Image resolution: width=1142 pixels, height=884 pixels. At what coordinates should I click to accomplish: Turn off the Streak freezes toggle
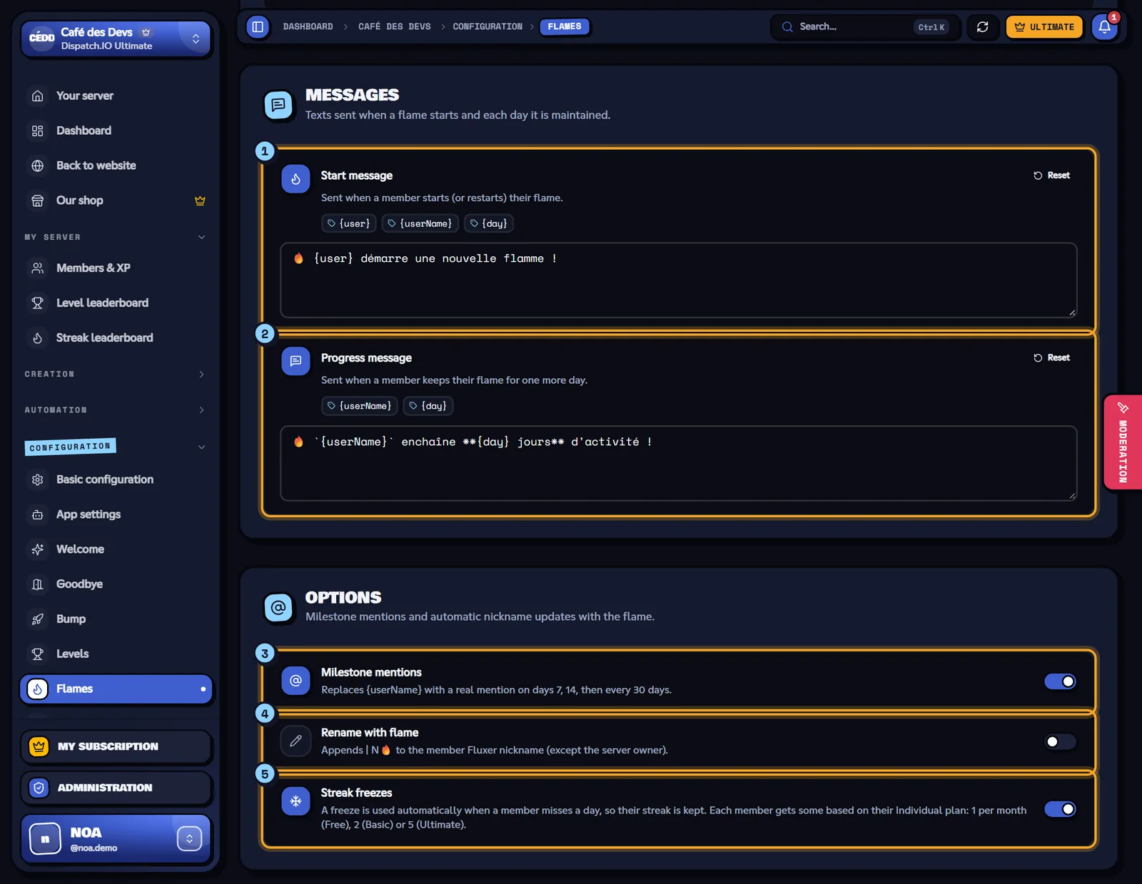tap(1060, 809)
